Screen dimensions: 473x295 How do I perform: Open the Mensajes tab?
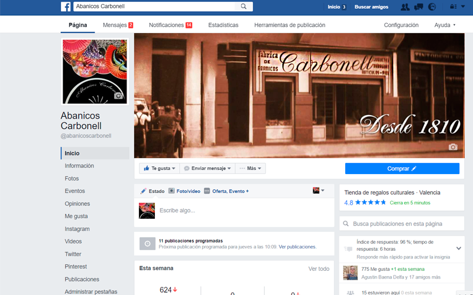pyautogui.click(x=118, y=25)
